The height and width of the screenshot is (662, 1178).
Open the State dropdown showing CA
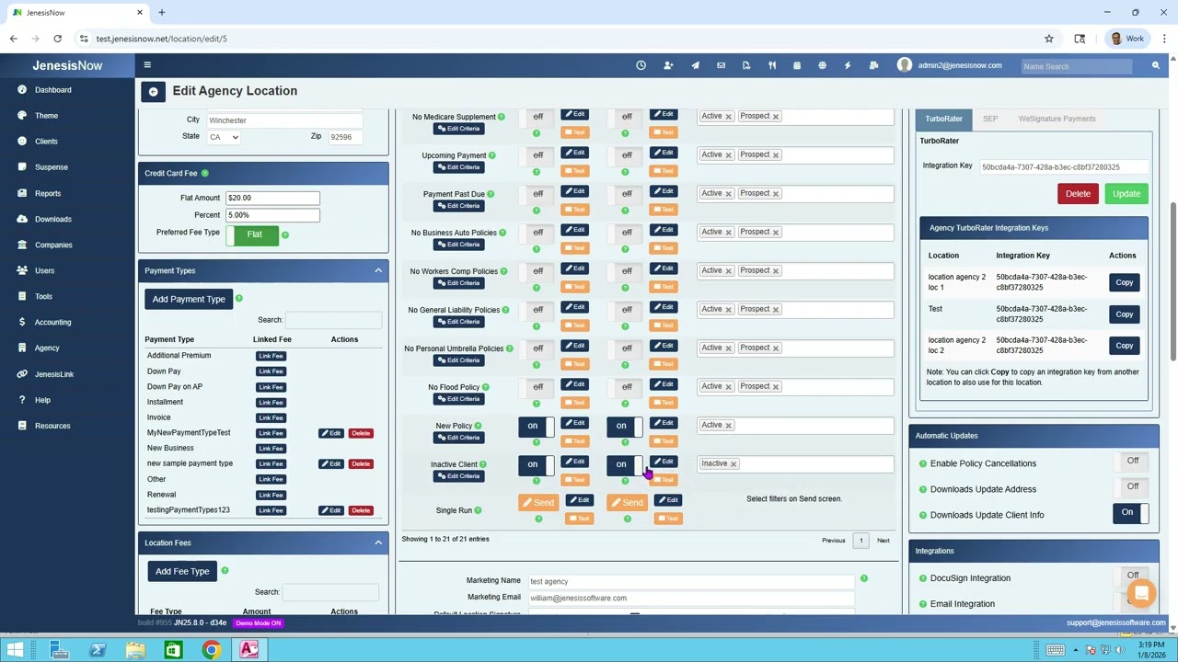point(224,137)
